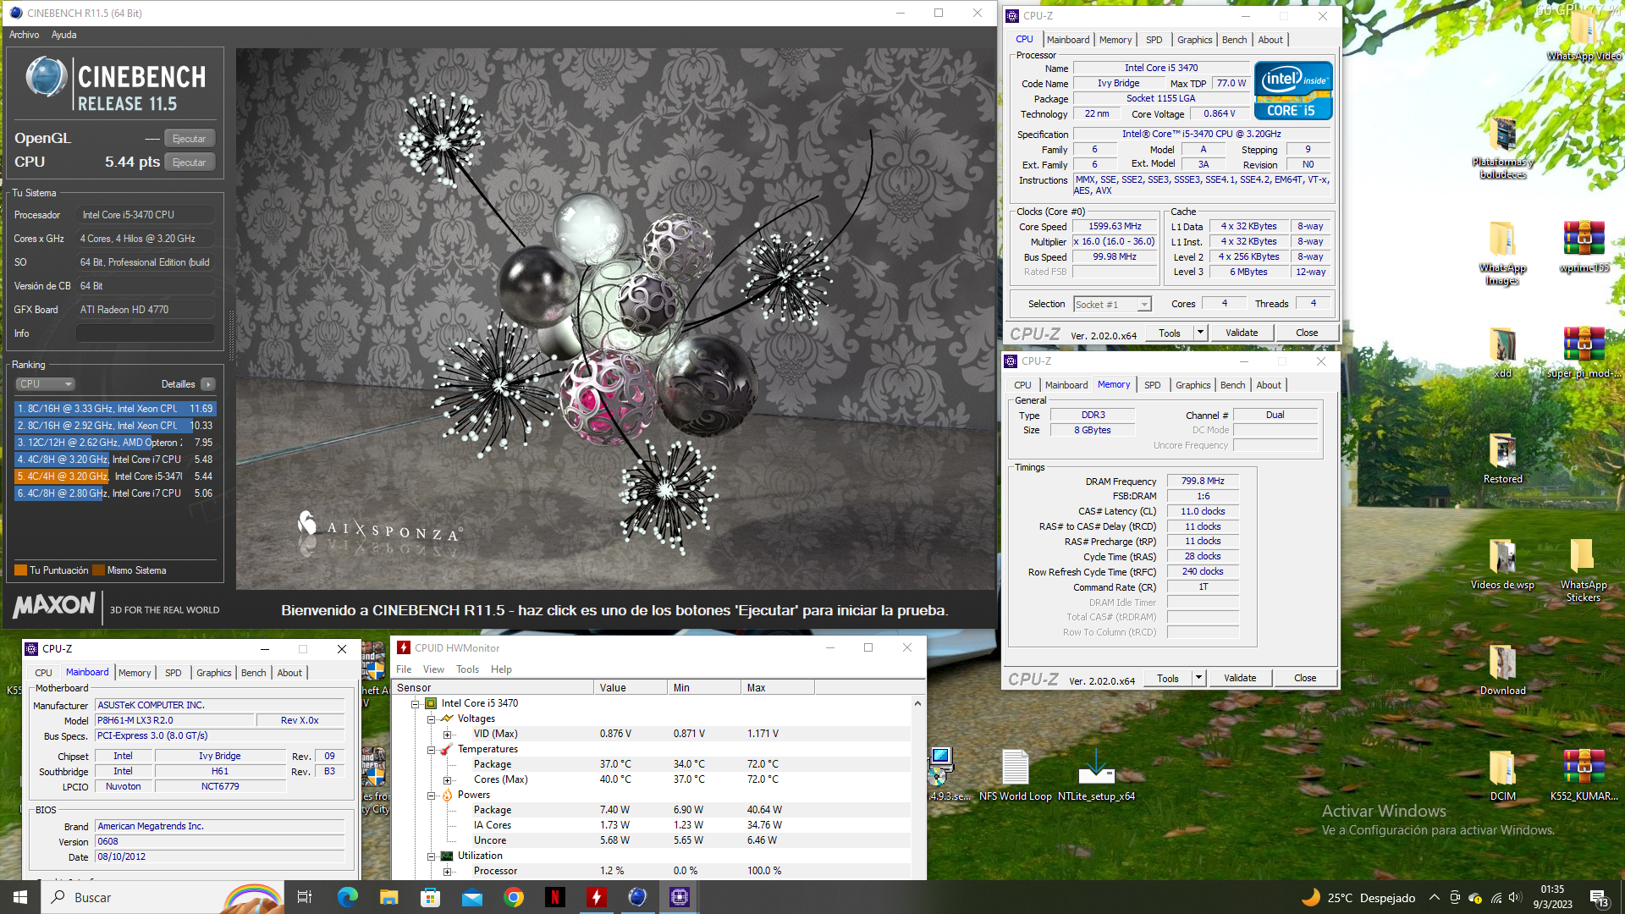Click Ejecutar next to the CPU test

coord(189,162)
